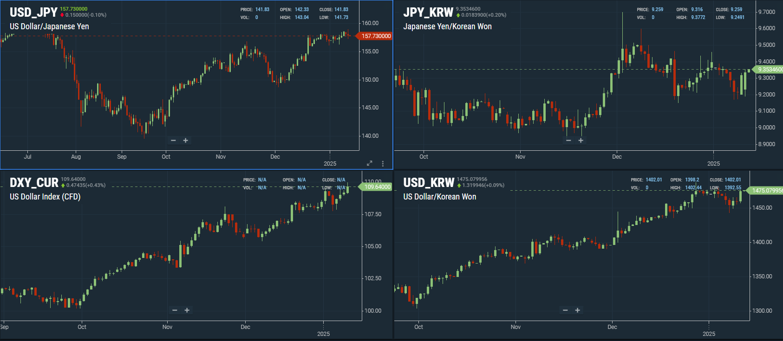
Task: Click the 157.730000 price tag on USD_JPY axis
Action: tap(374, 36)
